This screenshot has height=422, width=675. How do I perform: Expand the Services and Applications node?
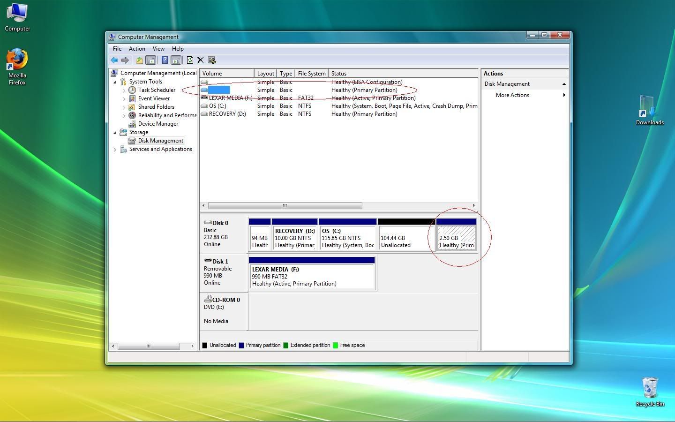point(115,149)
